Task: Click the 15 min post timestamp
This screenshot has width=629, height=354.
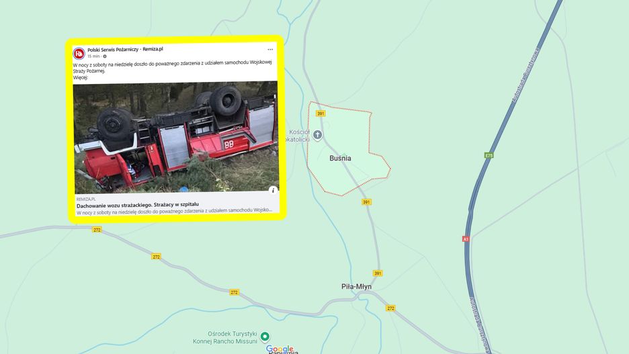Action: click(x=93, y=56)
